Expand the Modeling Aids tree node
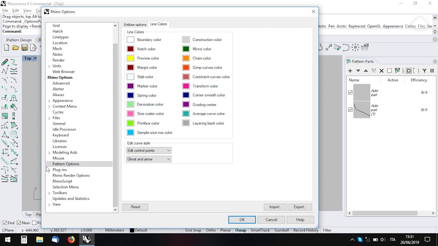 pos(49,153)
